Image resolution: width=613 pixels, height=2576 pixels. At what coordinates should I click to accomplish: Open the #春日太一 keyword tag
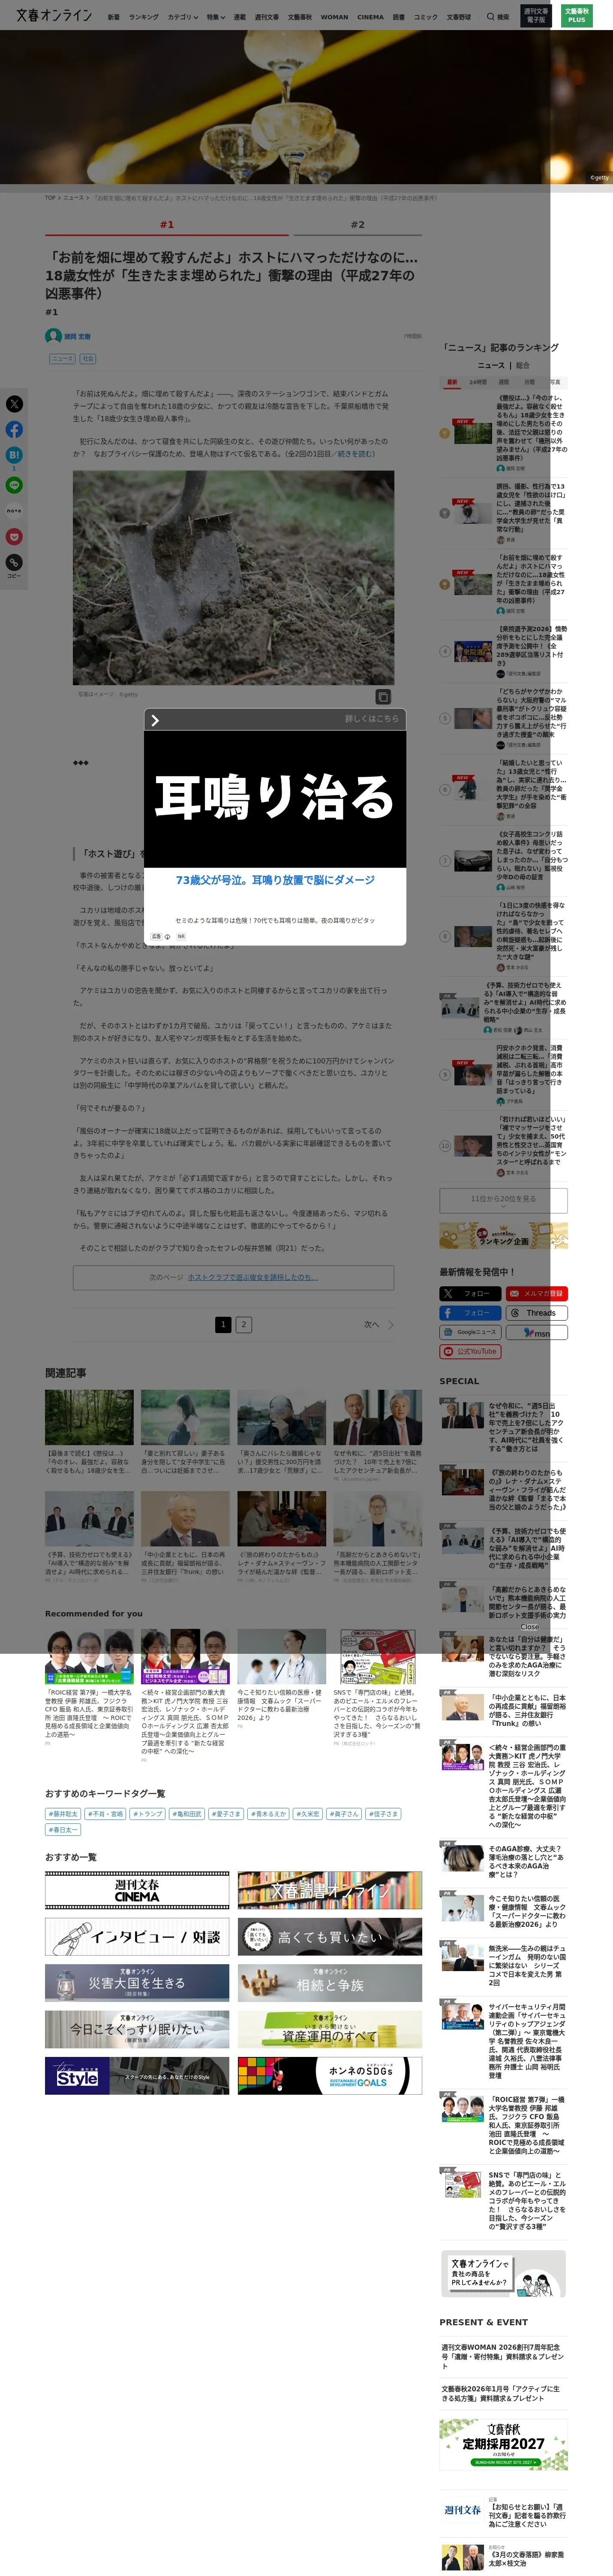click(x=63, y=1830)
